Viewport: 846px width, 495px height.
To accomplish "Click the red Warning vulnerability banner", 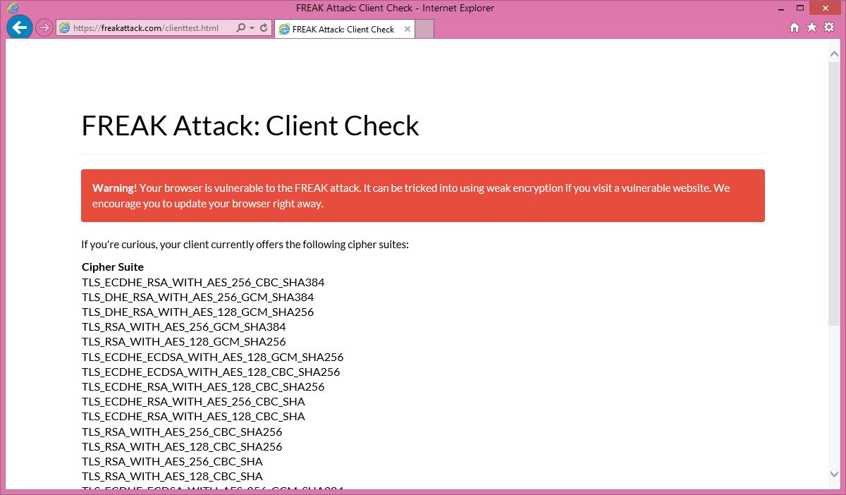I will coord(423,195).
